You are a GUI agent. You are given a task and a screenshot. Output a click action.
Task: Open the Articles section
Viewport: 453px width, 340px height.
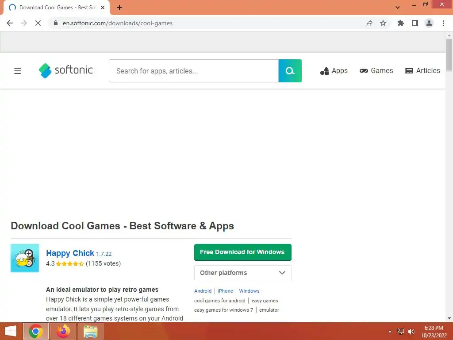coord(422,71)
